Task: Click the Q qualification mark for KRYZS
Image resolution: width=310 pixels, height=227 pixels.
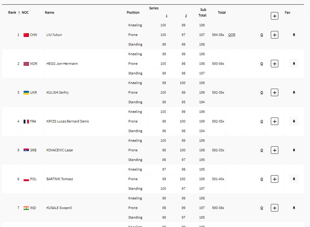Action: pos(261,122)
